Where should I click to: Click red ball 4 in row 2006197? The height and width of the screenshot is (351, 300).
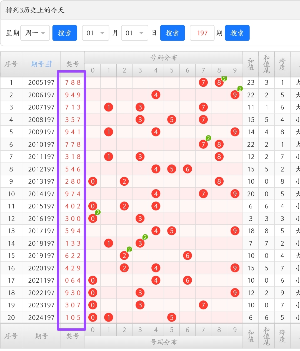(x=156, y=95)
